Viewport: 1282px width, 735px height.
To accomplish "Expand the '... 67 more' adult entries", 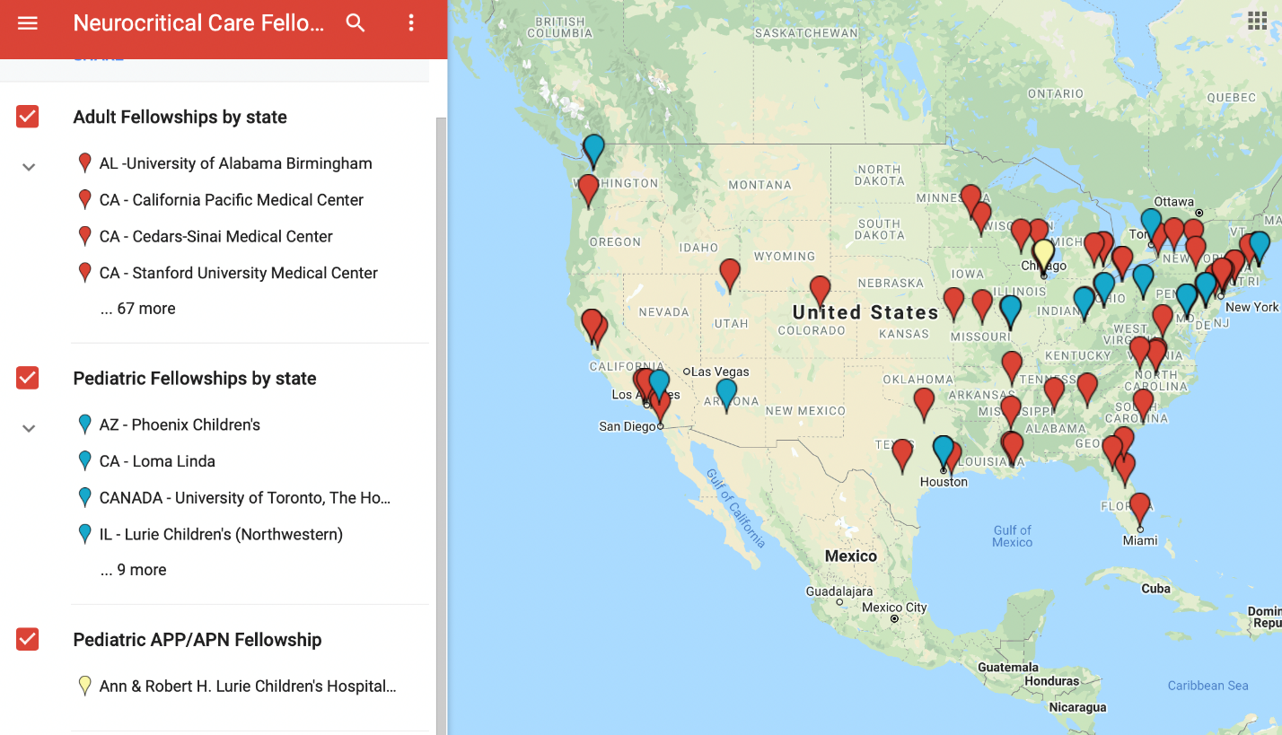I will coord(137,309).
